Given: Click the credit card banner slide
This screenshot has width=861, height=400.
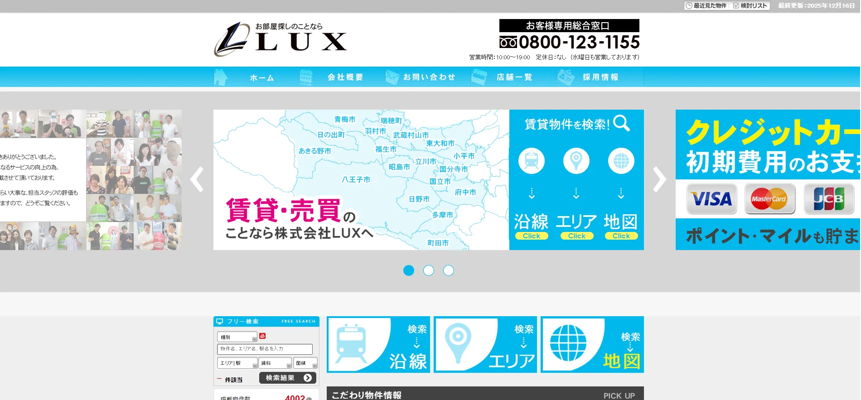Looking at the screenshot, I should point(768,180).
